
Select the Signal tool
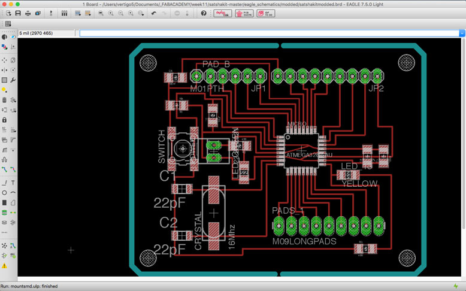click(13, 213)
